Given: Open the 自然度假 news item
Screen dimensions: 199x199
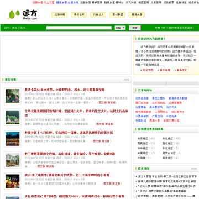Looking at the screenshot, I should (167, 196).
